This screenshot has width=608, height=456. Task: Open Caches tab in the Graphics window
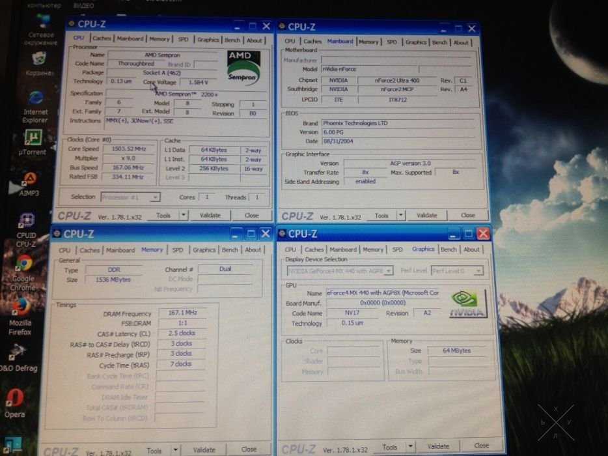tap(314, 249)
